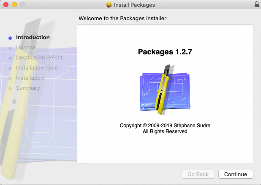
Task: Click the lock icon in title bar
Action: (257, 4)
